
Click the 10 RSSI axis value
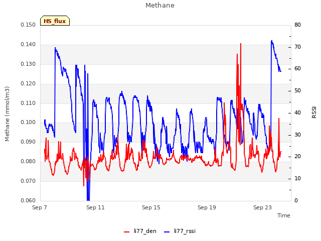pyautogui.click(x=297, y=179)
